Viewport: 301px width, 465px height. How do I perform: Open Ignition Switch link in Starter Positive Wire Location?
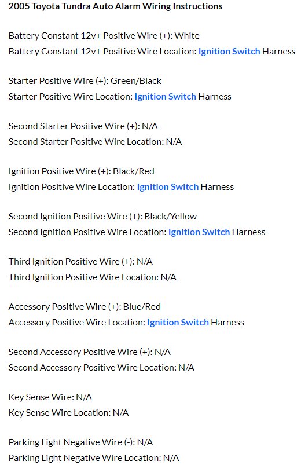pyautogui.click(x=165, y=97)
